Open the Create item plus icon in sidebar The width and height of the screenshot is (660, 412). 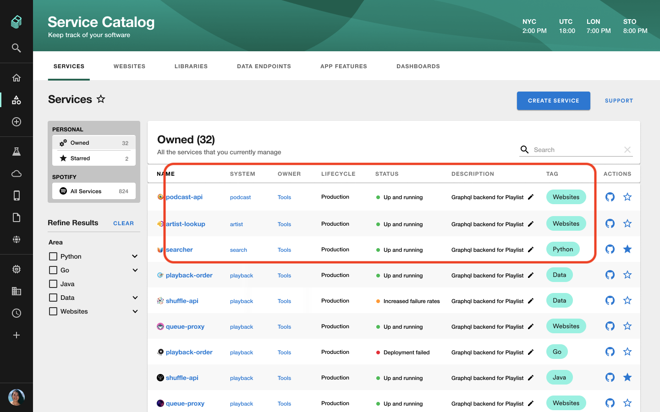[16, 122]
